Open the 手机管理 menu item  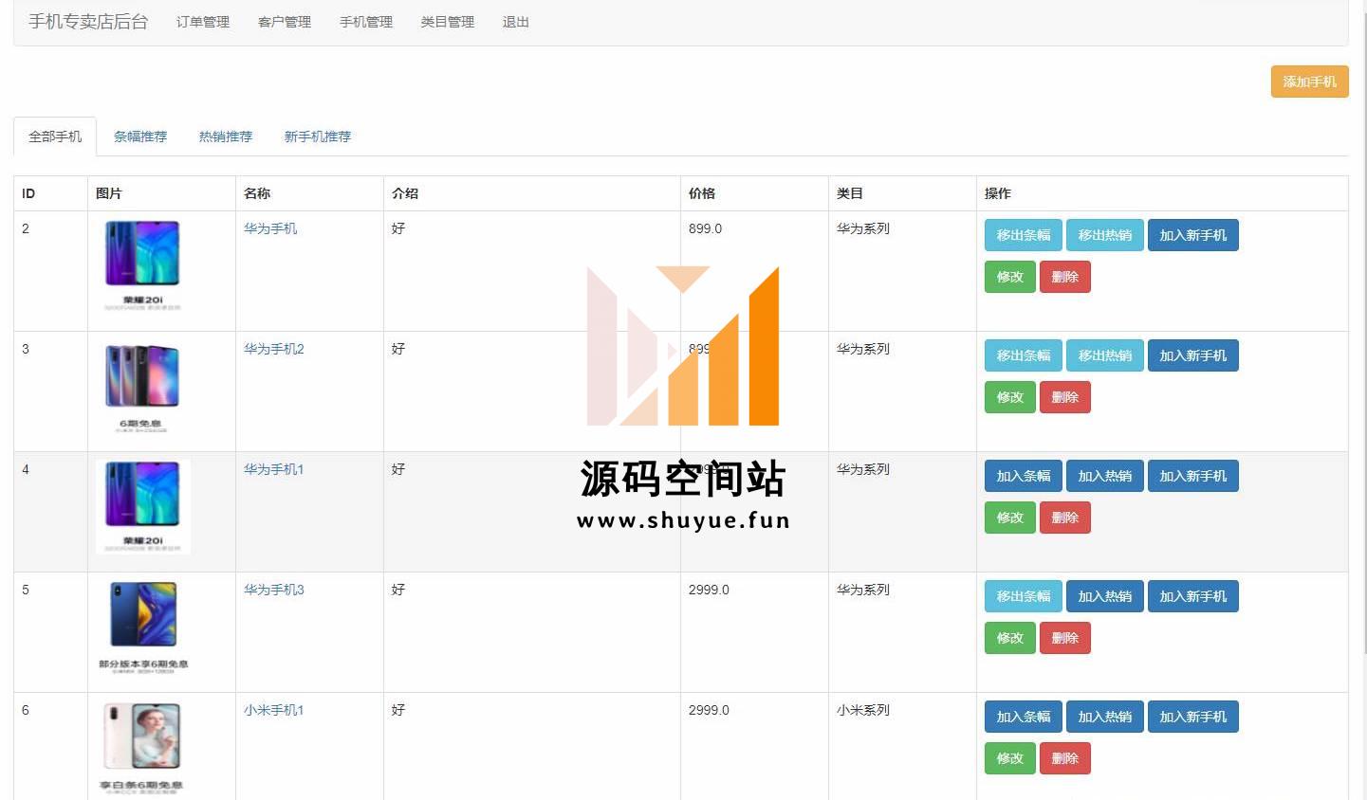coord(366,22)
